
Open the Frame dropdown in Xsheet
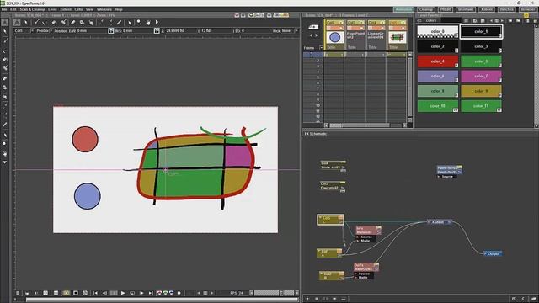321,47
